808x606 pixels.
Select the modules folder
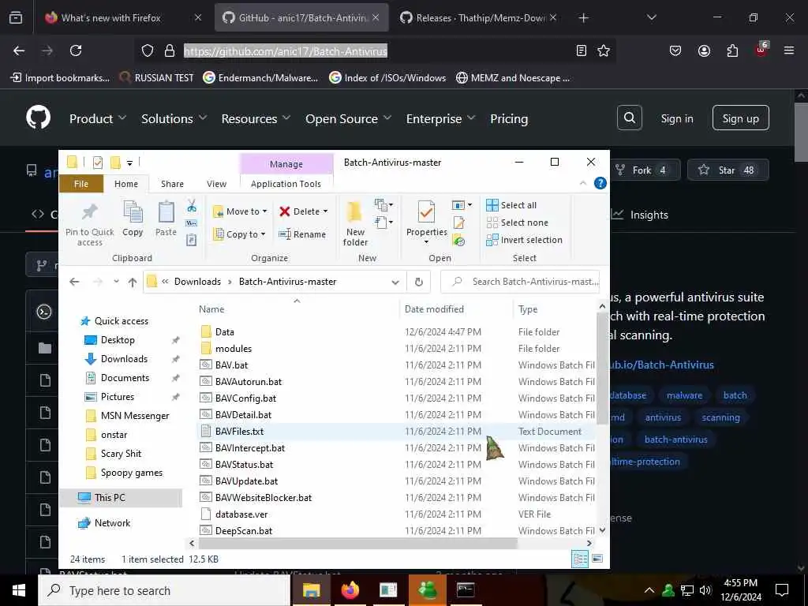[x=233, y=349]
